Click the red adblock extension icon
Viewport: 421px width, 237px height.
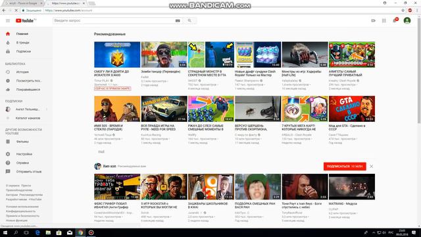point(410,11)
